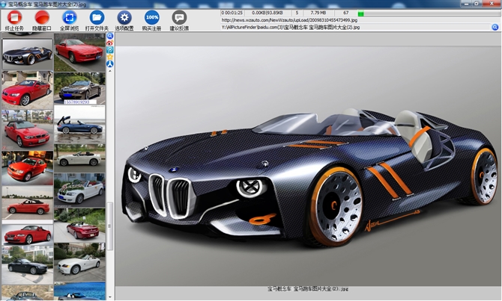Click the blue magnifier beside the file path
This screenshot has width=502, height=301.
pyautogui.click(x=495, y=27)
